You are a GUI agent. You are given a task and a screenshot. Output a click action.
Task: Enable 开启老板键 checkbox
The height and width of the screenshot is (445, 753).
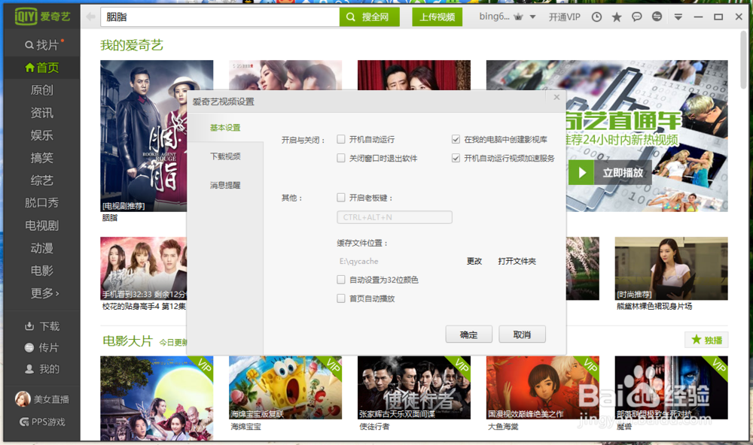click(341, 197)
